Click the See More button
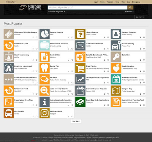152x142 pixels. click(76, 121)
